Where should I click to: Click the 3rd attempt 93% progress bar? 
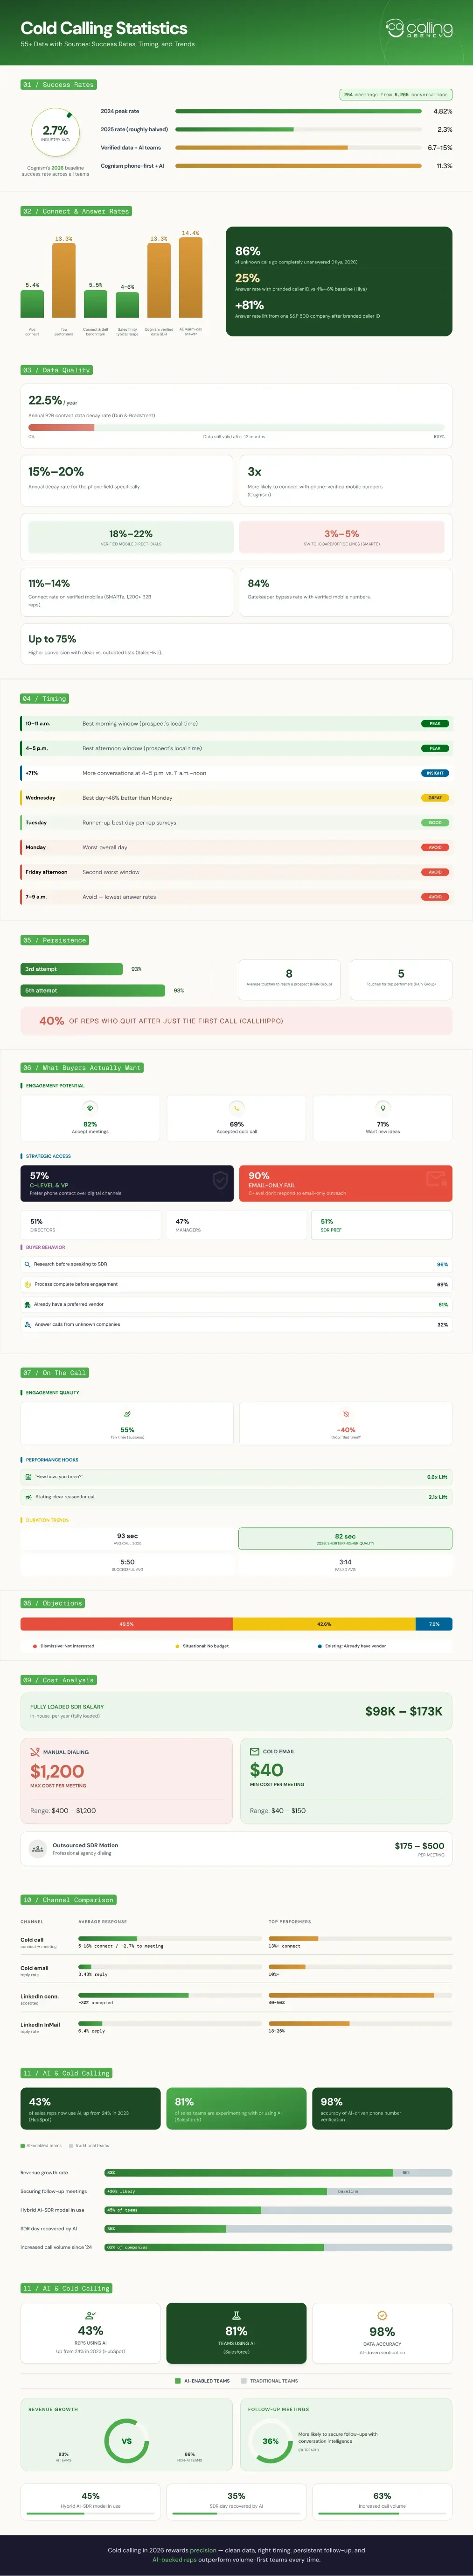pyautogui.click(x=72, y=969)
